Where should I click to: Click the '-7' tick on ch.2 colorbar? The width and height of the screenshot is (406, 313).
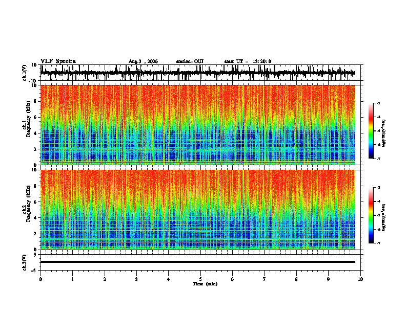click(378, 243)
